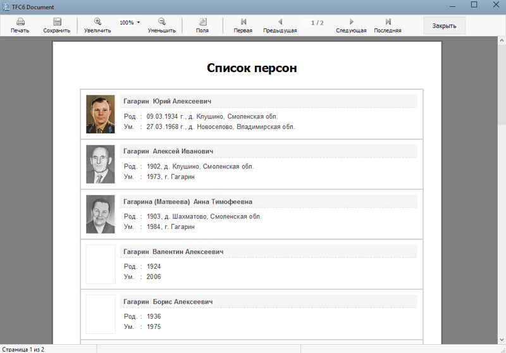This screenshot has height=353, width=506.
Task: Click the 100% zoom level field
Action: pyautogui.click(x=127, y=23)
